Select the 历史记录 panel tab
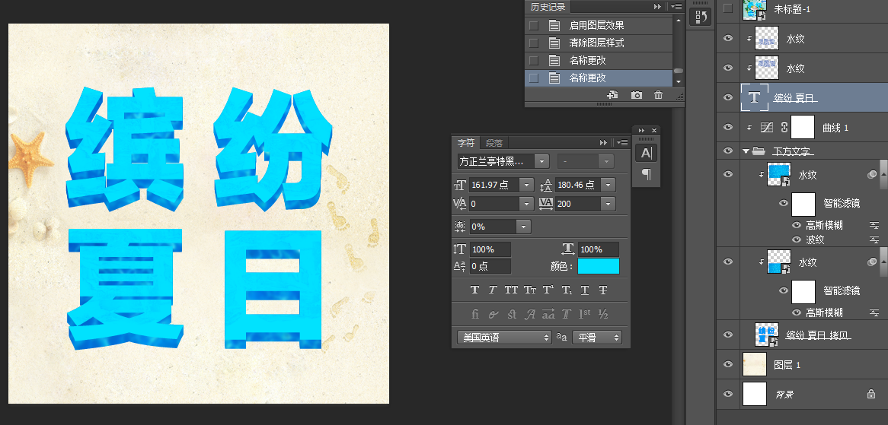This screenshot has width=888, height=425. 548,7
